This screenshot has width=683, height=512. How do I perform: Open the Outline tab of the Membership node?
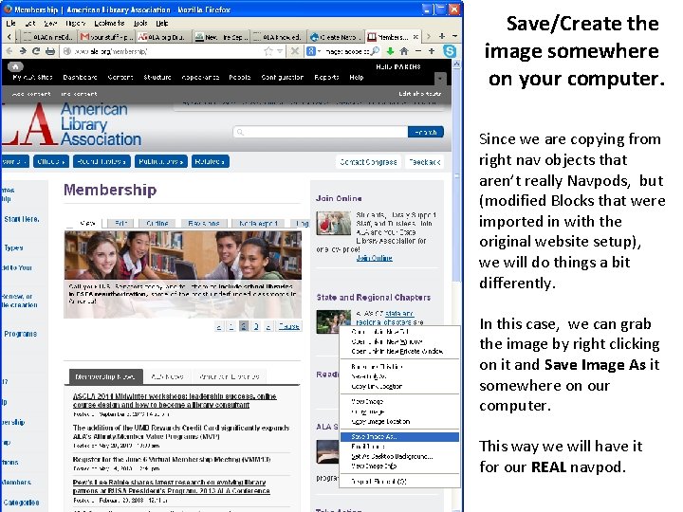tap(157, 224)
